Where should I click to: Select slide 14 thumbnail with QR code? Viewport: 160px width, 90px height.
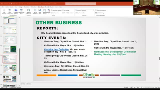coord(10,69)
